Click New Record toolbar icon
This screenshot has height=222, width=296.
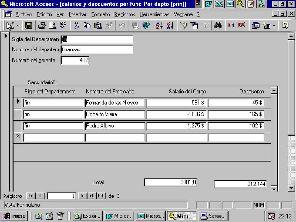[231, 25]
